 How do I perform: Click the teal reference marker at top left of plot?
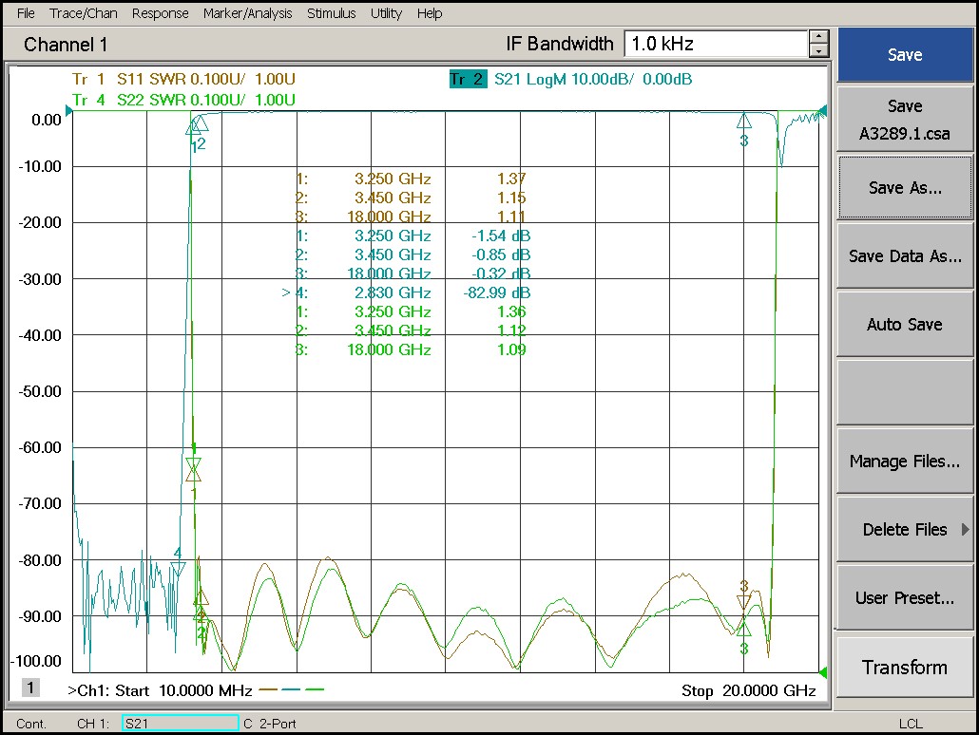[x=68, y=111]
